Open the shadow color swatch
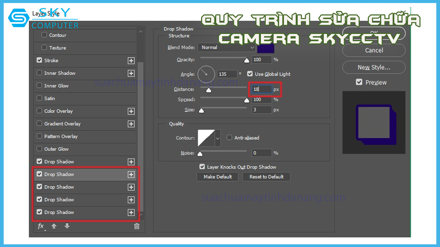 point(265,48)
